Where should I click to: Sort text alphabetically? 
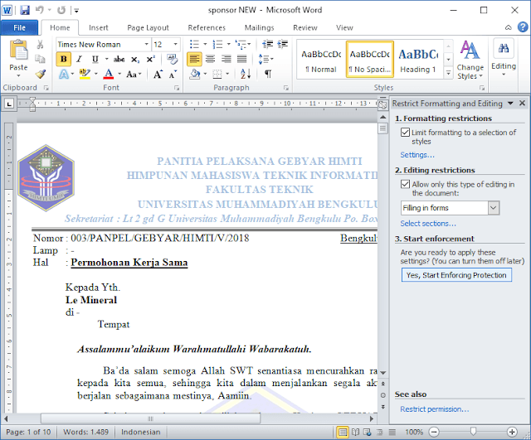pyautogui.click(x=246, y=74)
